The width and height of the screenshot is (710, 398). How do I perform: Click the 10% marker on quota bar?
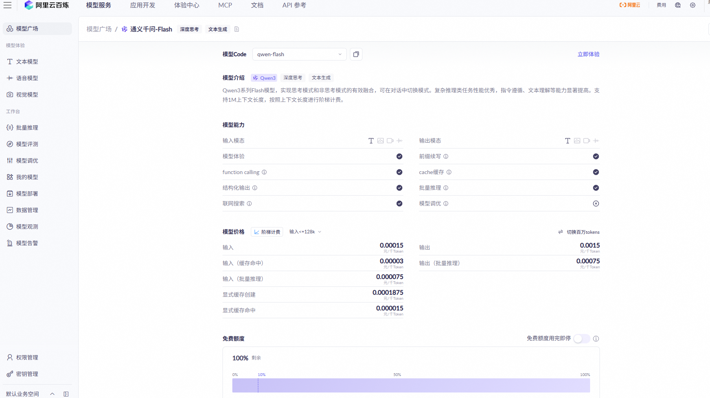[x=261, y=375]
